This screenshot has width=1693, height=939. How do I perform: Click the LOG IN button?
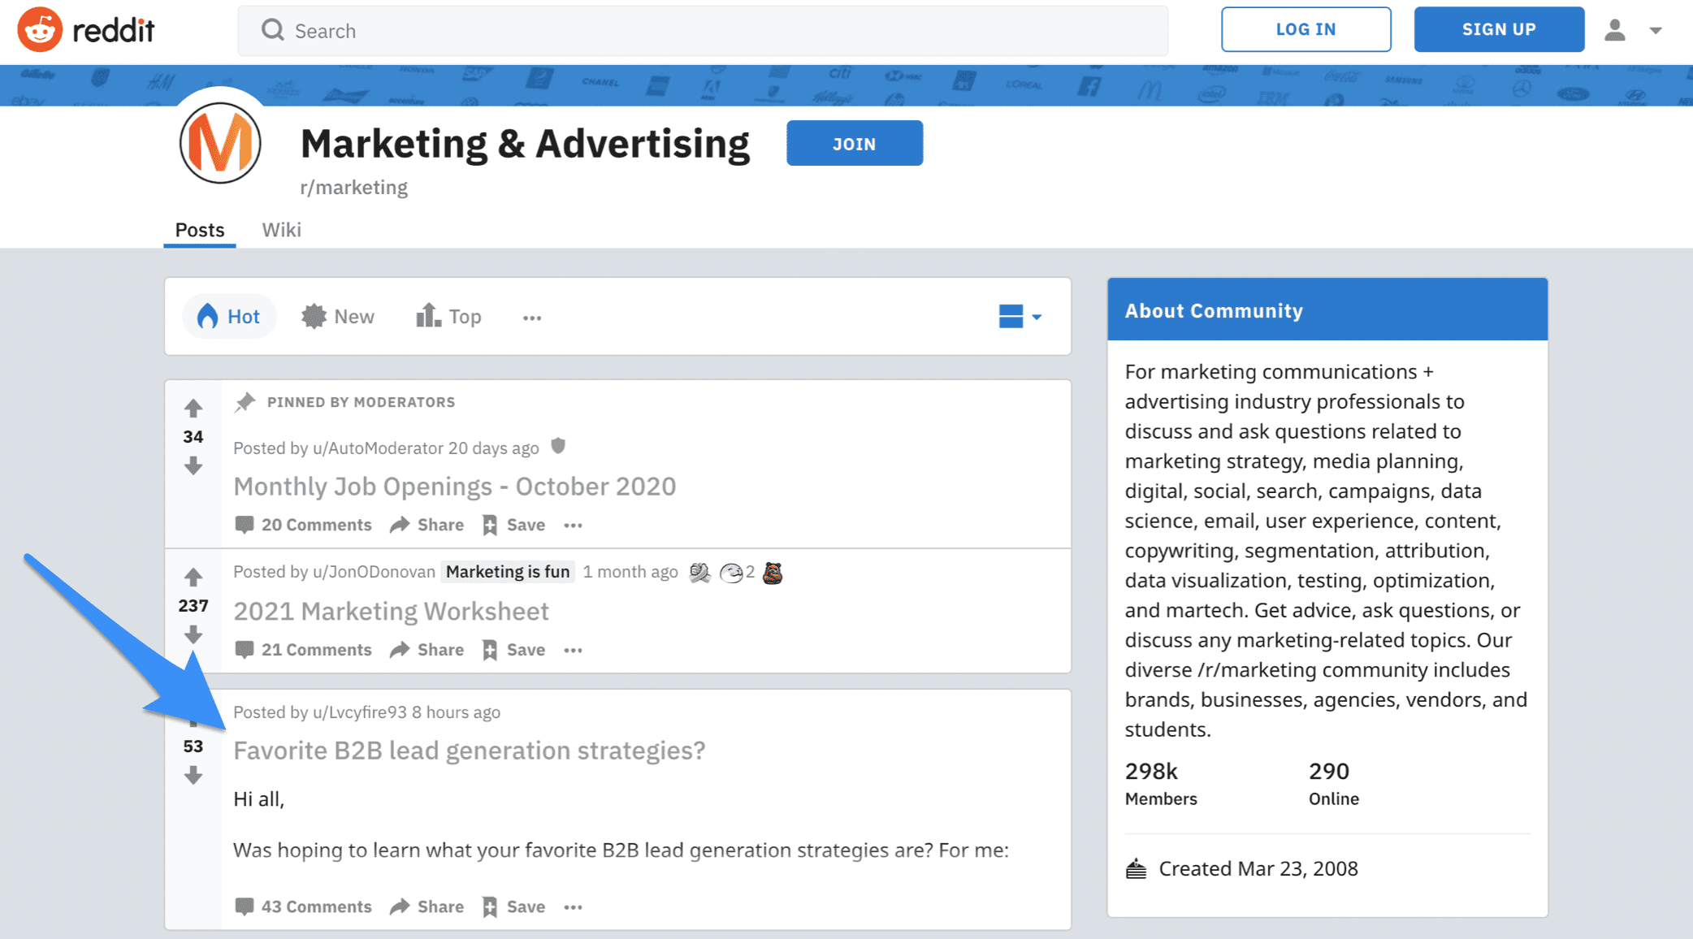1305,29
